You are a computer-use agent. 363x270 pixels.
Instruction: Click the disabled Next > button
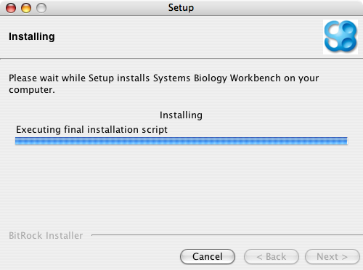[333, 256]
